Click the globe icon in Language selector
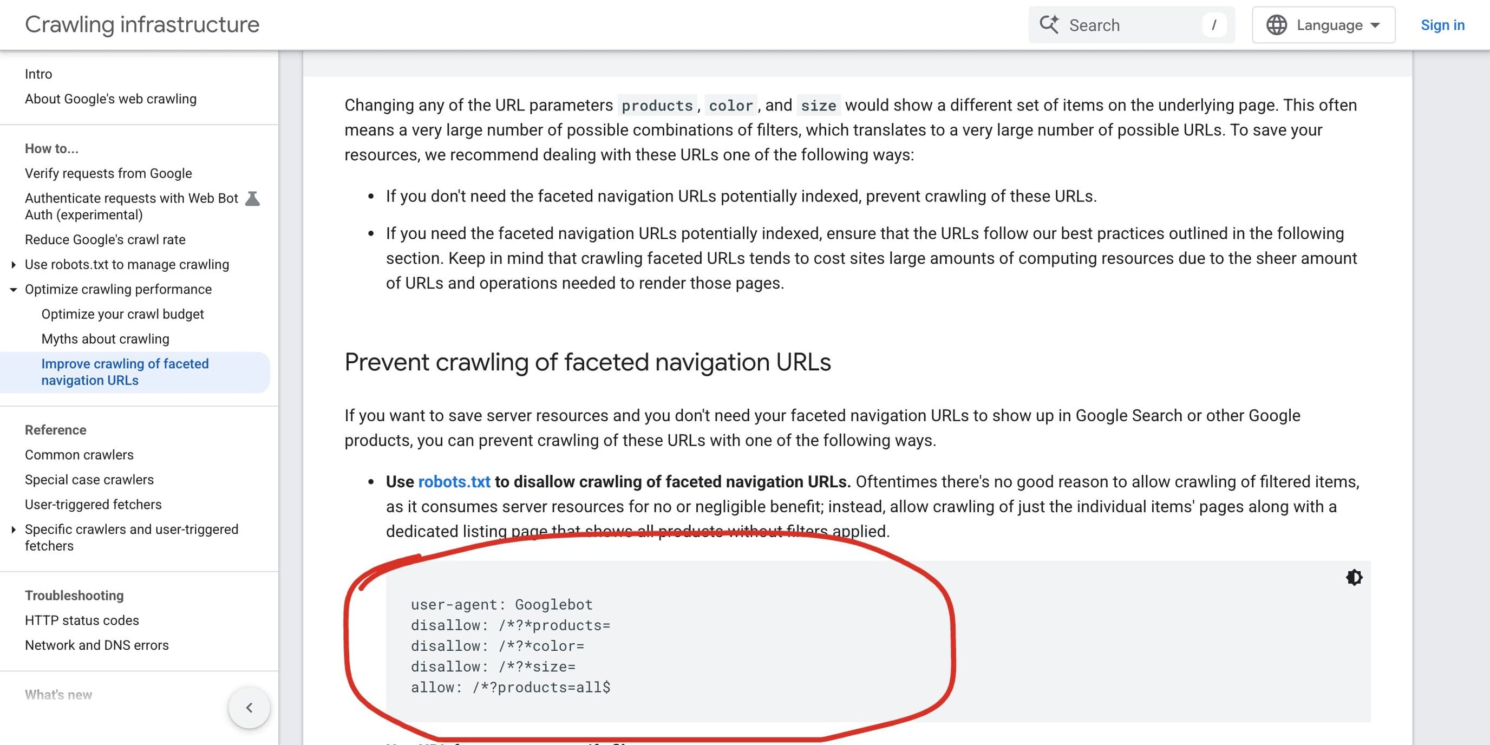The image size is (1490, 745). point(1277,25)
